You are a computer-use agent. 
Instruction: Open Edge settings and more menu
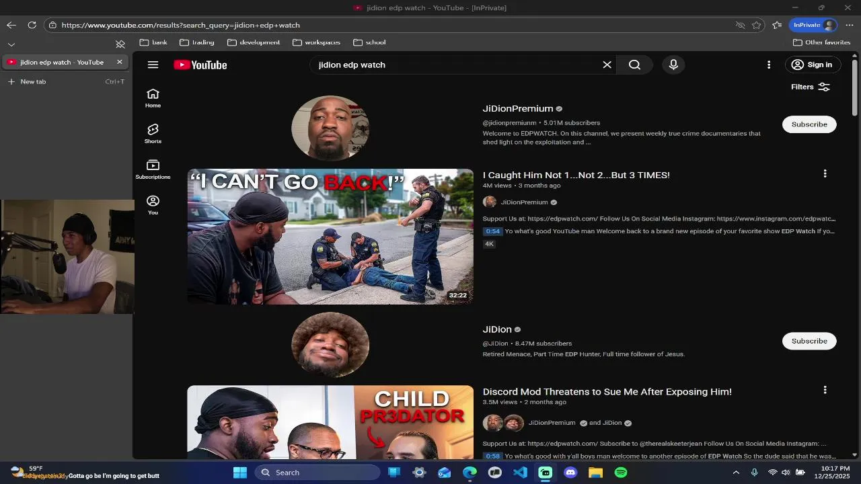coord(850,25)
